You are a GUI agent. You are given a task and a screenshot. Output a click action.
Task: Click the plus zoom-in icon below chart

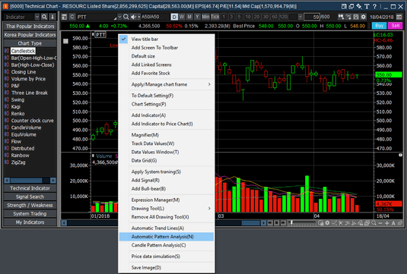coord(386,223)
